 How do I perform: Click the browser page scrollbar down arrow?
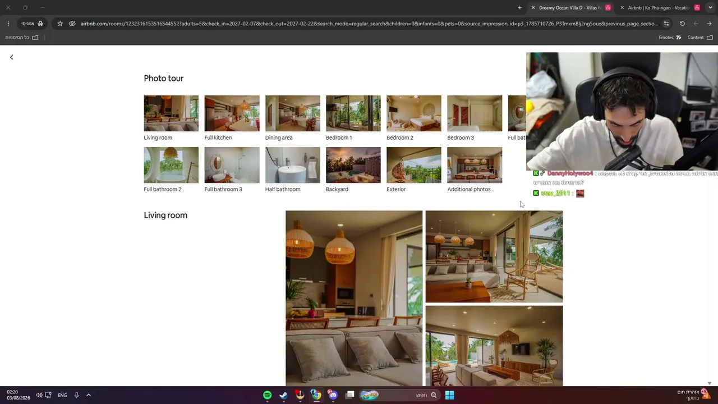pyautogui.click(x=710, y=383)
